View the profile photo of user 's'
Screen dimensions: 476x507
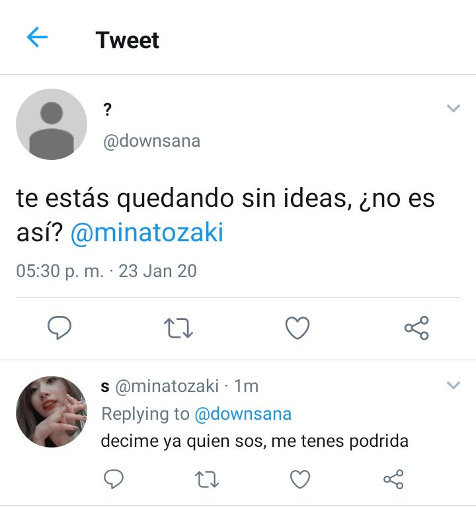52,412
